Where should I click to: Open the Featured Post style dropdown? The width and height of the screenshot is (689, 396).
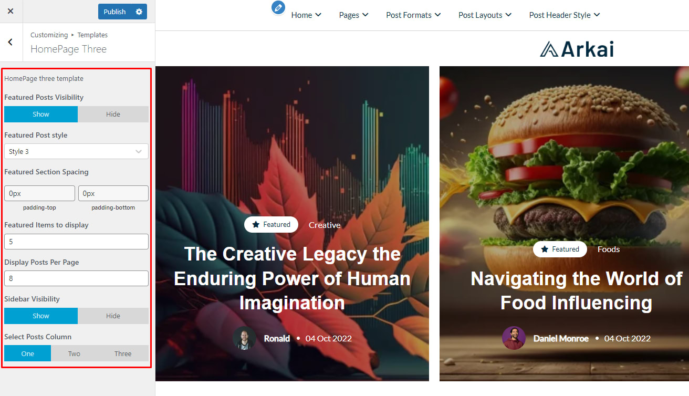point(76,151)
